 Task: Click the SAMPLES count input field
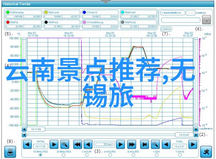pos(191,13)
